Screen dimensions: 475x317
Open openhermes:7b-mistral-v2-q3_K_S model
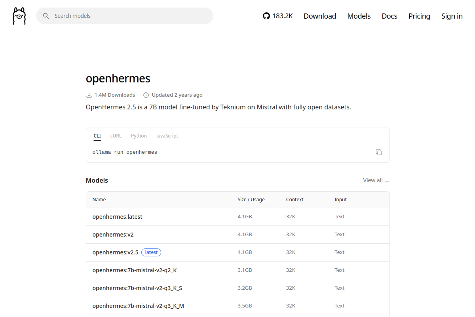pyautogui.click(x=137, y=288)
